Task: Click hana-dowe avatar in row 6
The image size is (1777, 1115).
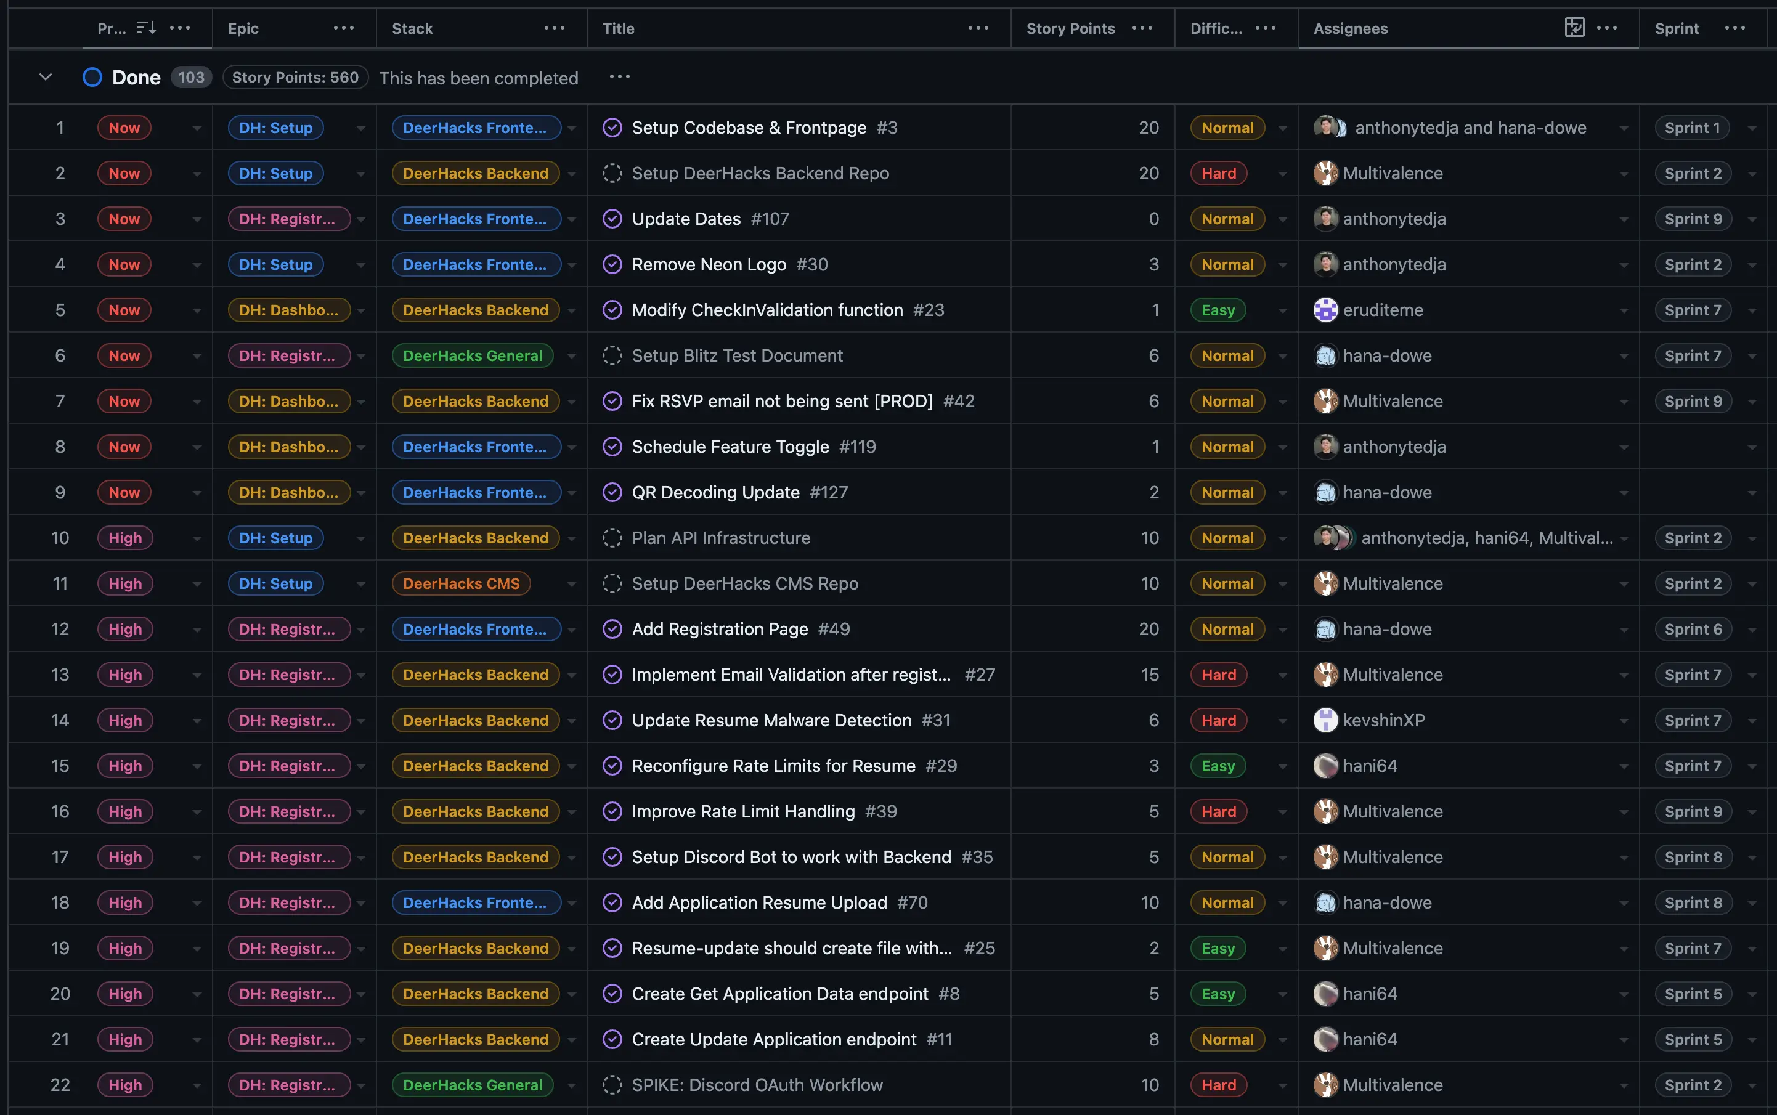Action: (1325, 355)
